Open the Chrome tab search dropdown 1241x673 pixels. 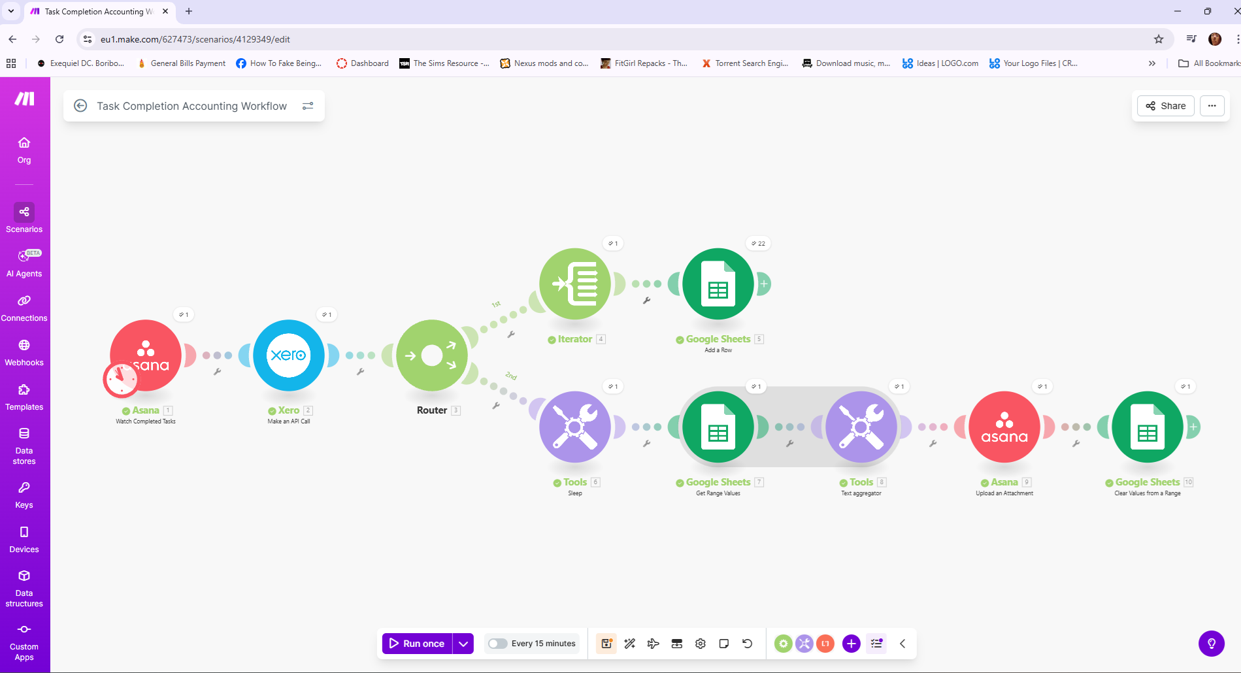click(11, 11)
